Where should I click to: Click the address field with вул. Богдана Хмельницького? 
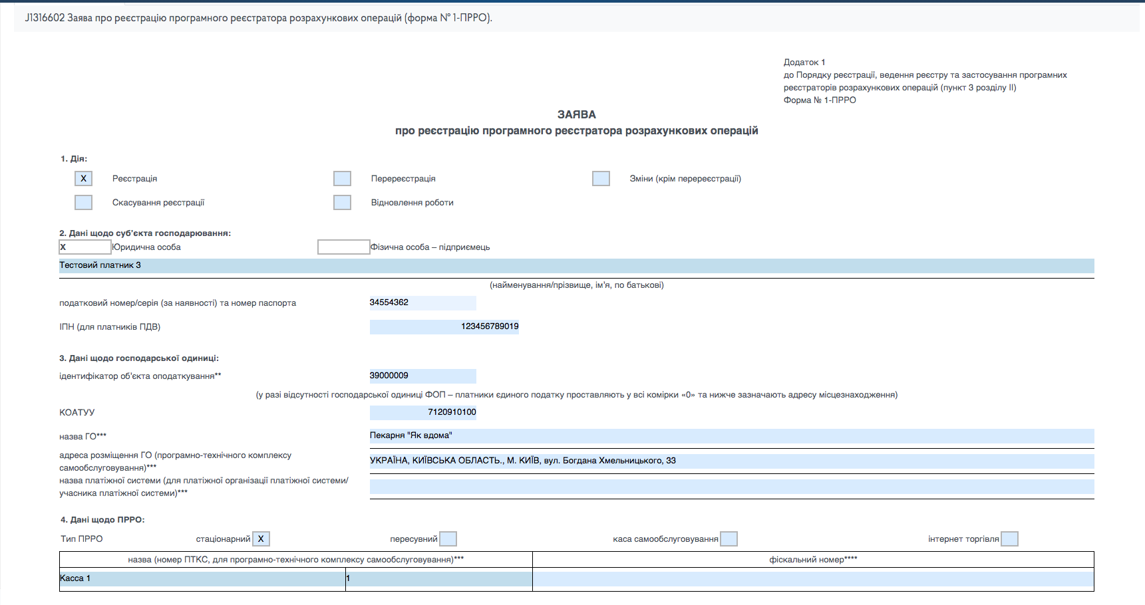click(x=731, y=461)
